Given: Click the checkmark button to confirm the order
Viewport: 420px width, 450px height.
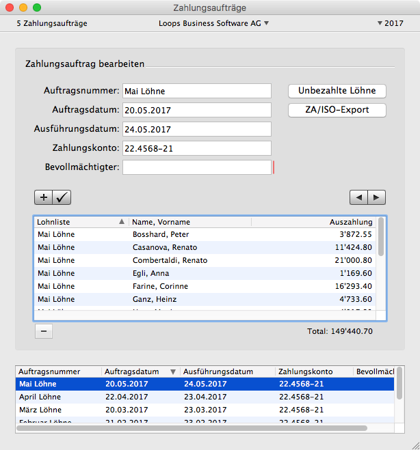Looking at the screenshot, I should coord(62,197).
